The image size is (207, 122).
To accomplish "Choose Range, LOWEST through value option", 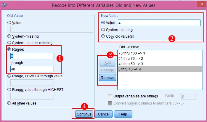I will pos(10,76).
